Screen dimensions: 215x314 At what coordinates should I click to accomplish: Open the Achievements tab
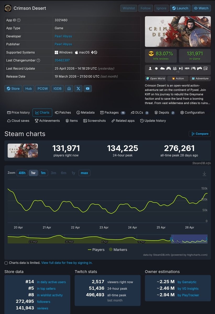pos(47,121)
